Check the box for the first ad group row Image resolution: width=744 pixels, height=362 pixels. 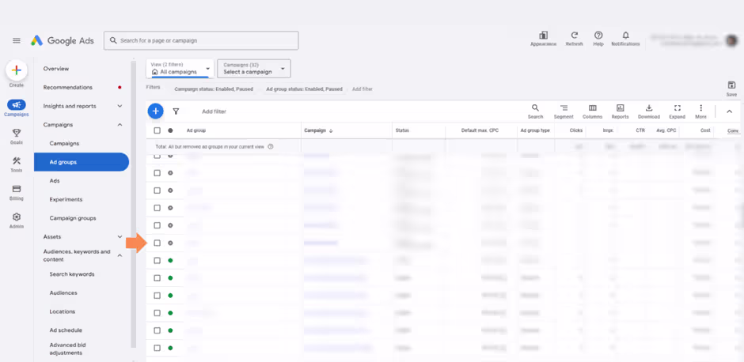[157, 156]
